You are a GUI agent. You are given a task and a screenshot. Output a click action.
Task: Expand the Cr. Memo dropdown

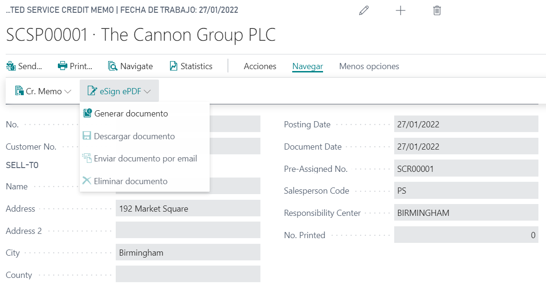click(x=43, y=91)
